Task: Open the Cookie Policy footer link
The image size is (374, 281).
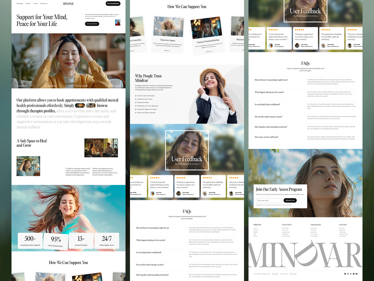Action: point(314,232)
